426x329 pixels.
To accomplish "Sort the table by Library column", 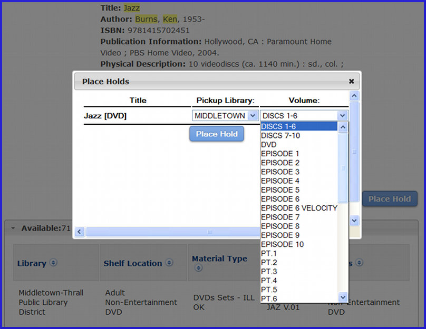I will [32, 263].
